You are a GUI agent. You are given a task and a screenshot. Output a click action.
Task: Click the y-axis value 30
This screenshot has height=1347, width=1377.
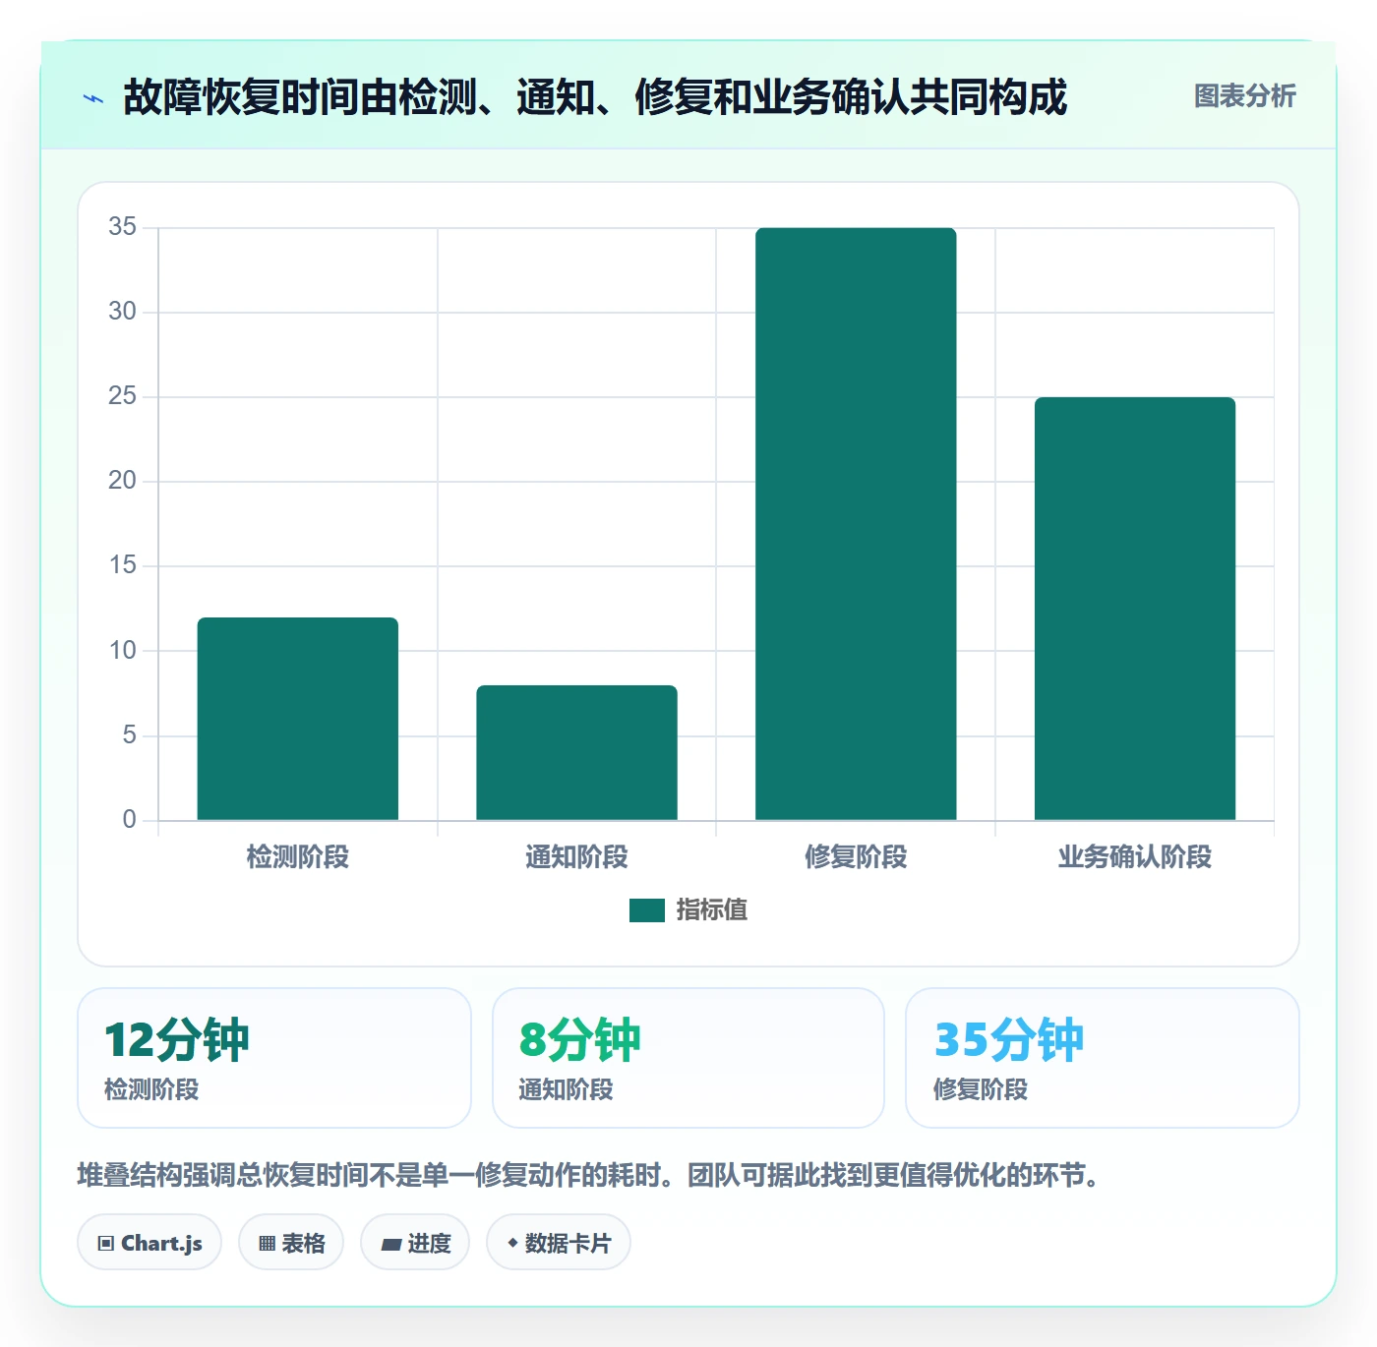122,312
